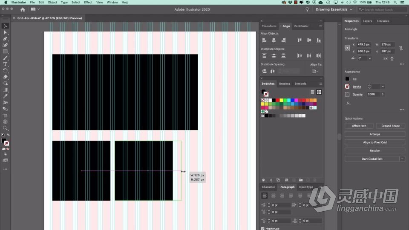Click the Arrange button
This screenshot has width=409, height=230.
(x=375, y=134)
